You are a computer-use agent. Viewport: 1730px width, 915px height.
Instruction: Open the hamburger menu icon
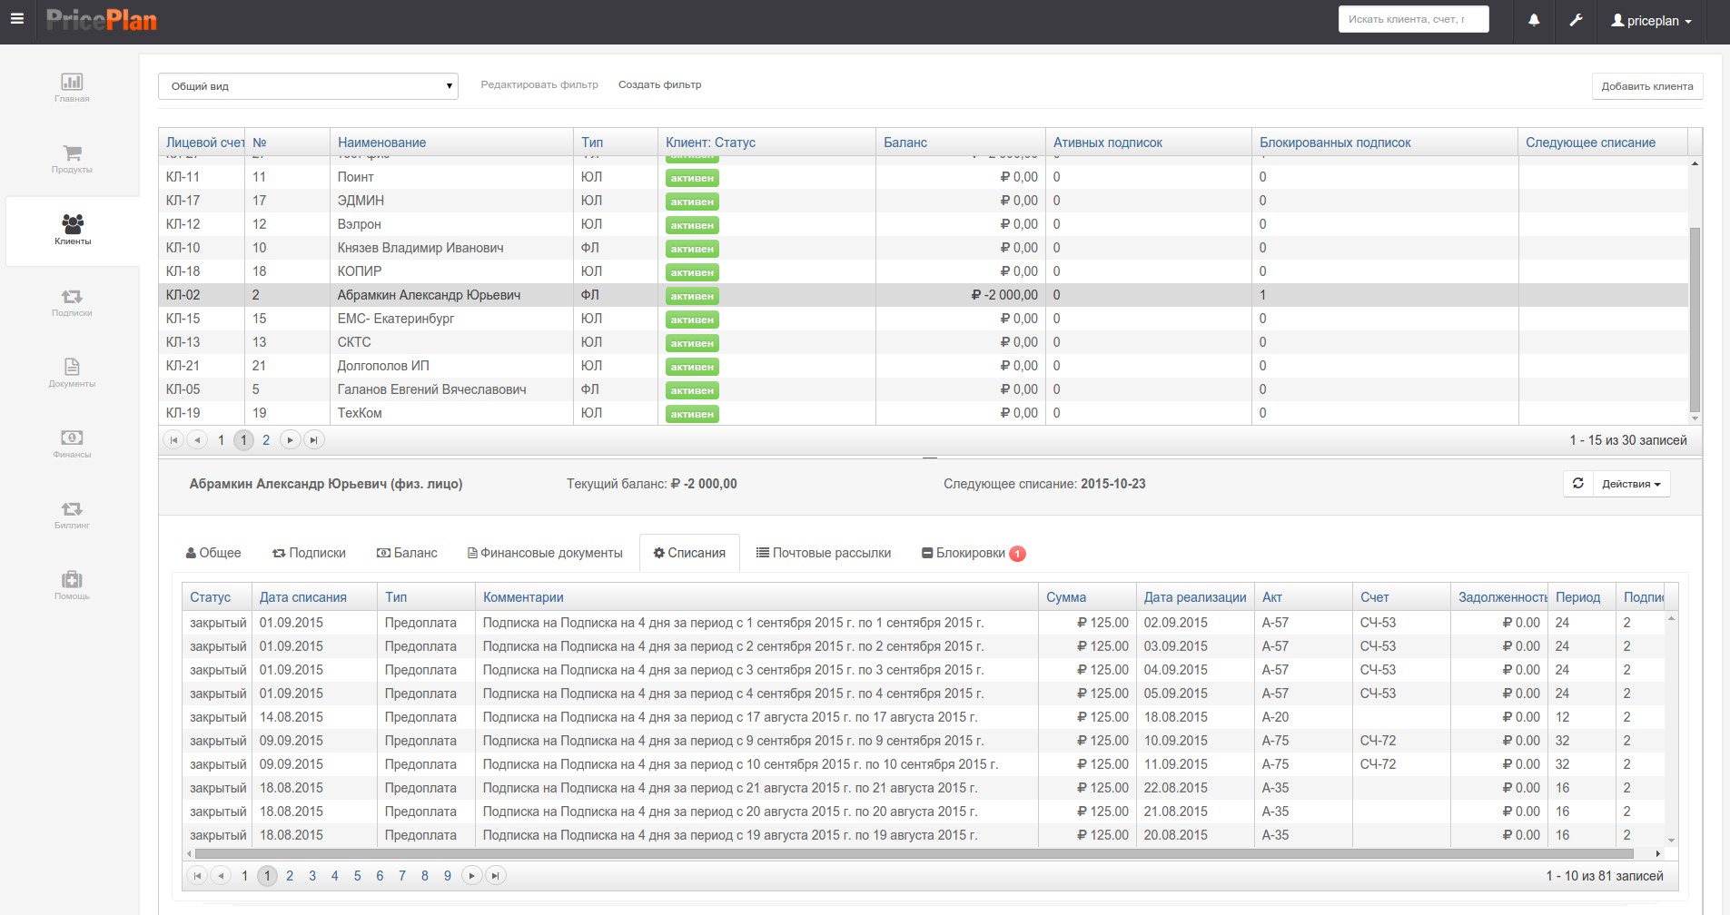point(17,19)
